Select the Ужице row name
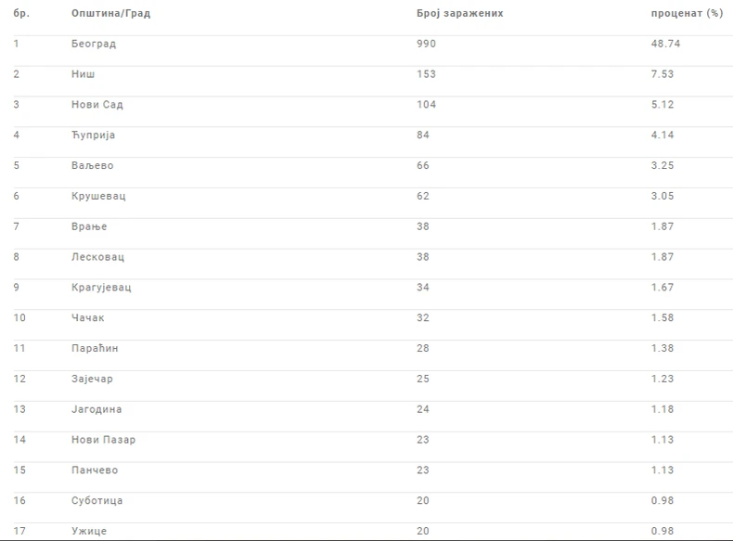733x541 pixels. click(x=90, y=531)
